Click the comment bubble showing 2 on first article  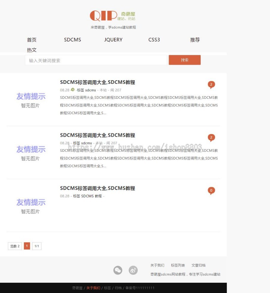211,84
